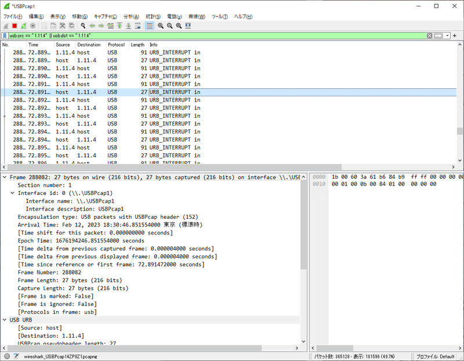Image resolution: width=464 pixels, height=361 pixels.
Task: Select packet at 72.890 from host
Action: click(x=229, y=77)
